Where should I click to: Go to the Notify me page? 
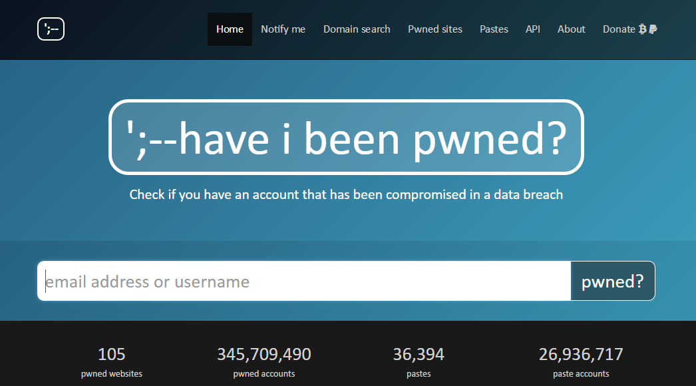[283, 29]
